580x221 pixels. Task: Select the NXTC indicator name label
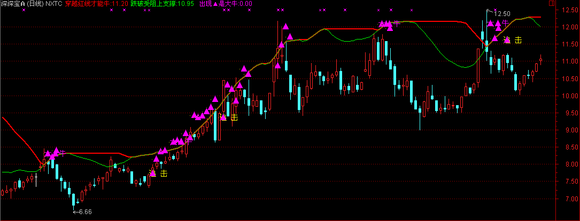(54, 4)
